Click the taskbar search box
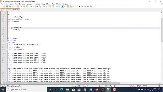163x92 pixels. [x=26, y=90]
